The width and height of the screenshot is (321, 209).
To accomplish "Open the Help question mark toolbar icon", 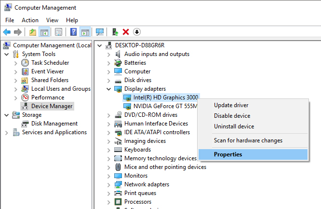I will pyautogui.click(x=73, y=32).
